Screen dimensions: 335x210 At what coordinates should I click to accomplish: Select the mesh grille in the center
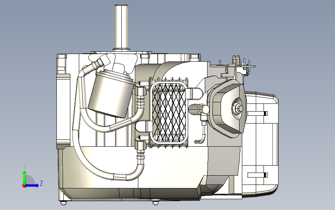click(169, 112)
